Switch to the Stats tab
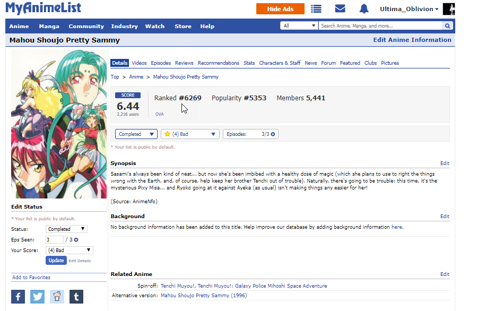Viewport: 477px width, 311px height. click(x=249, y=63)
